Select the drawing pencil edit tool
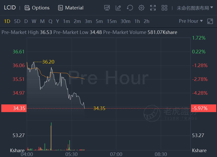This screenshot has width=217, height=157. pyautogui.click(x=118, y=8)
